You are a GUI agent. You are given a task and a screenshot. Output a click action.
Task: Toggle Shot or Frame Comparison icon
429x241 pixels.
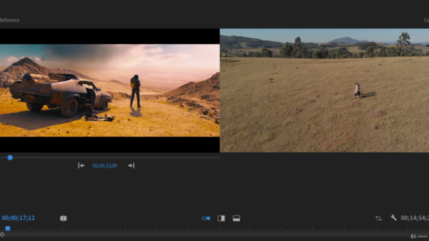[64, 218]
